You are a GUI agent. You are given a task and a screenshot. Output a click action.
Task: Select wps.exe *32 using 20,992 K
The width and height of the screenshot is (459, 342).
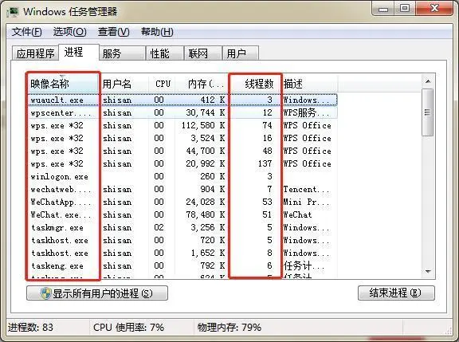[x=182, y=163]
